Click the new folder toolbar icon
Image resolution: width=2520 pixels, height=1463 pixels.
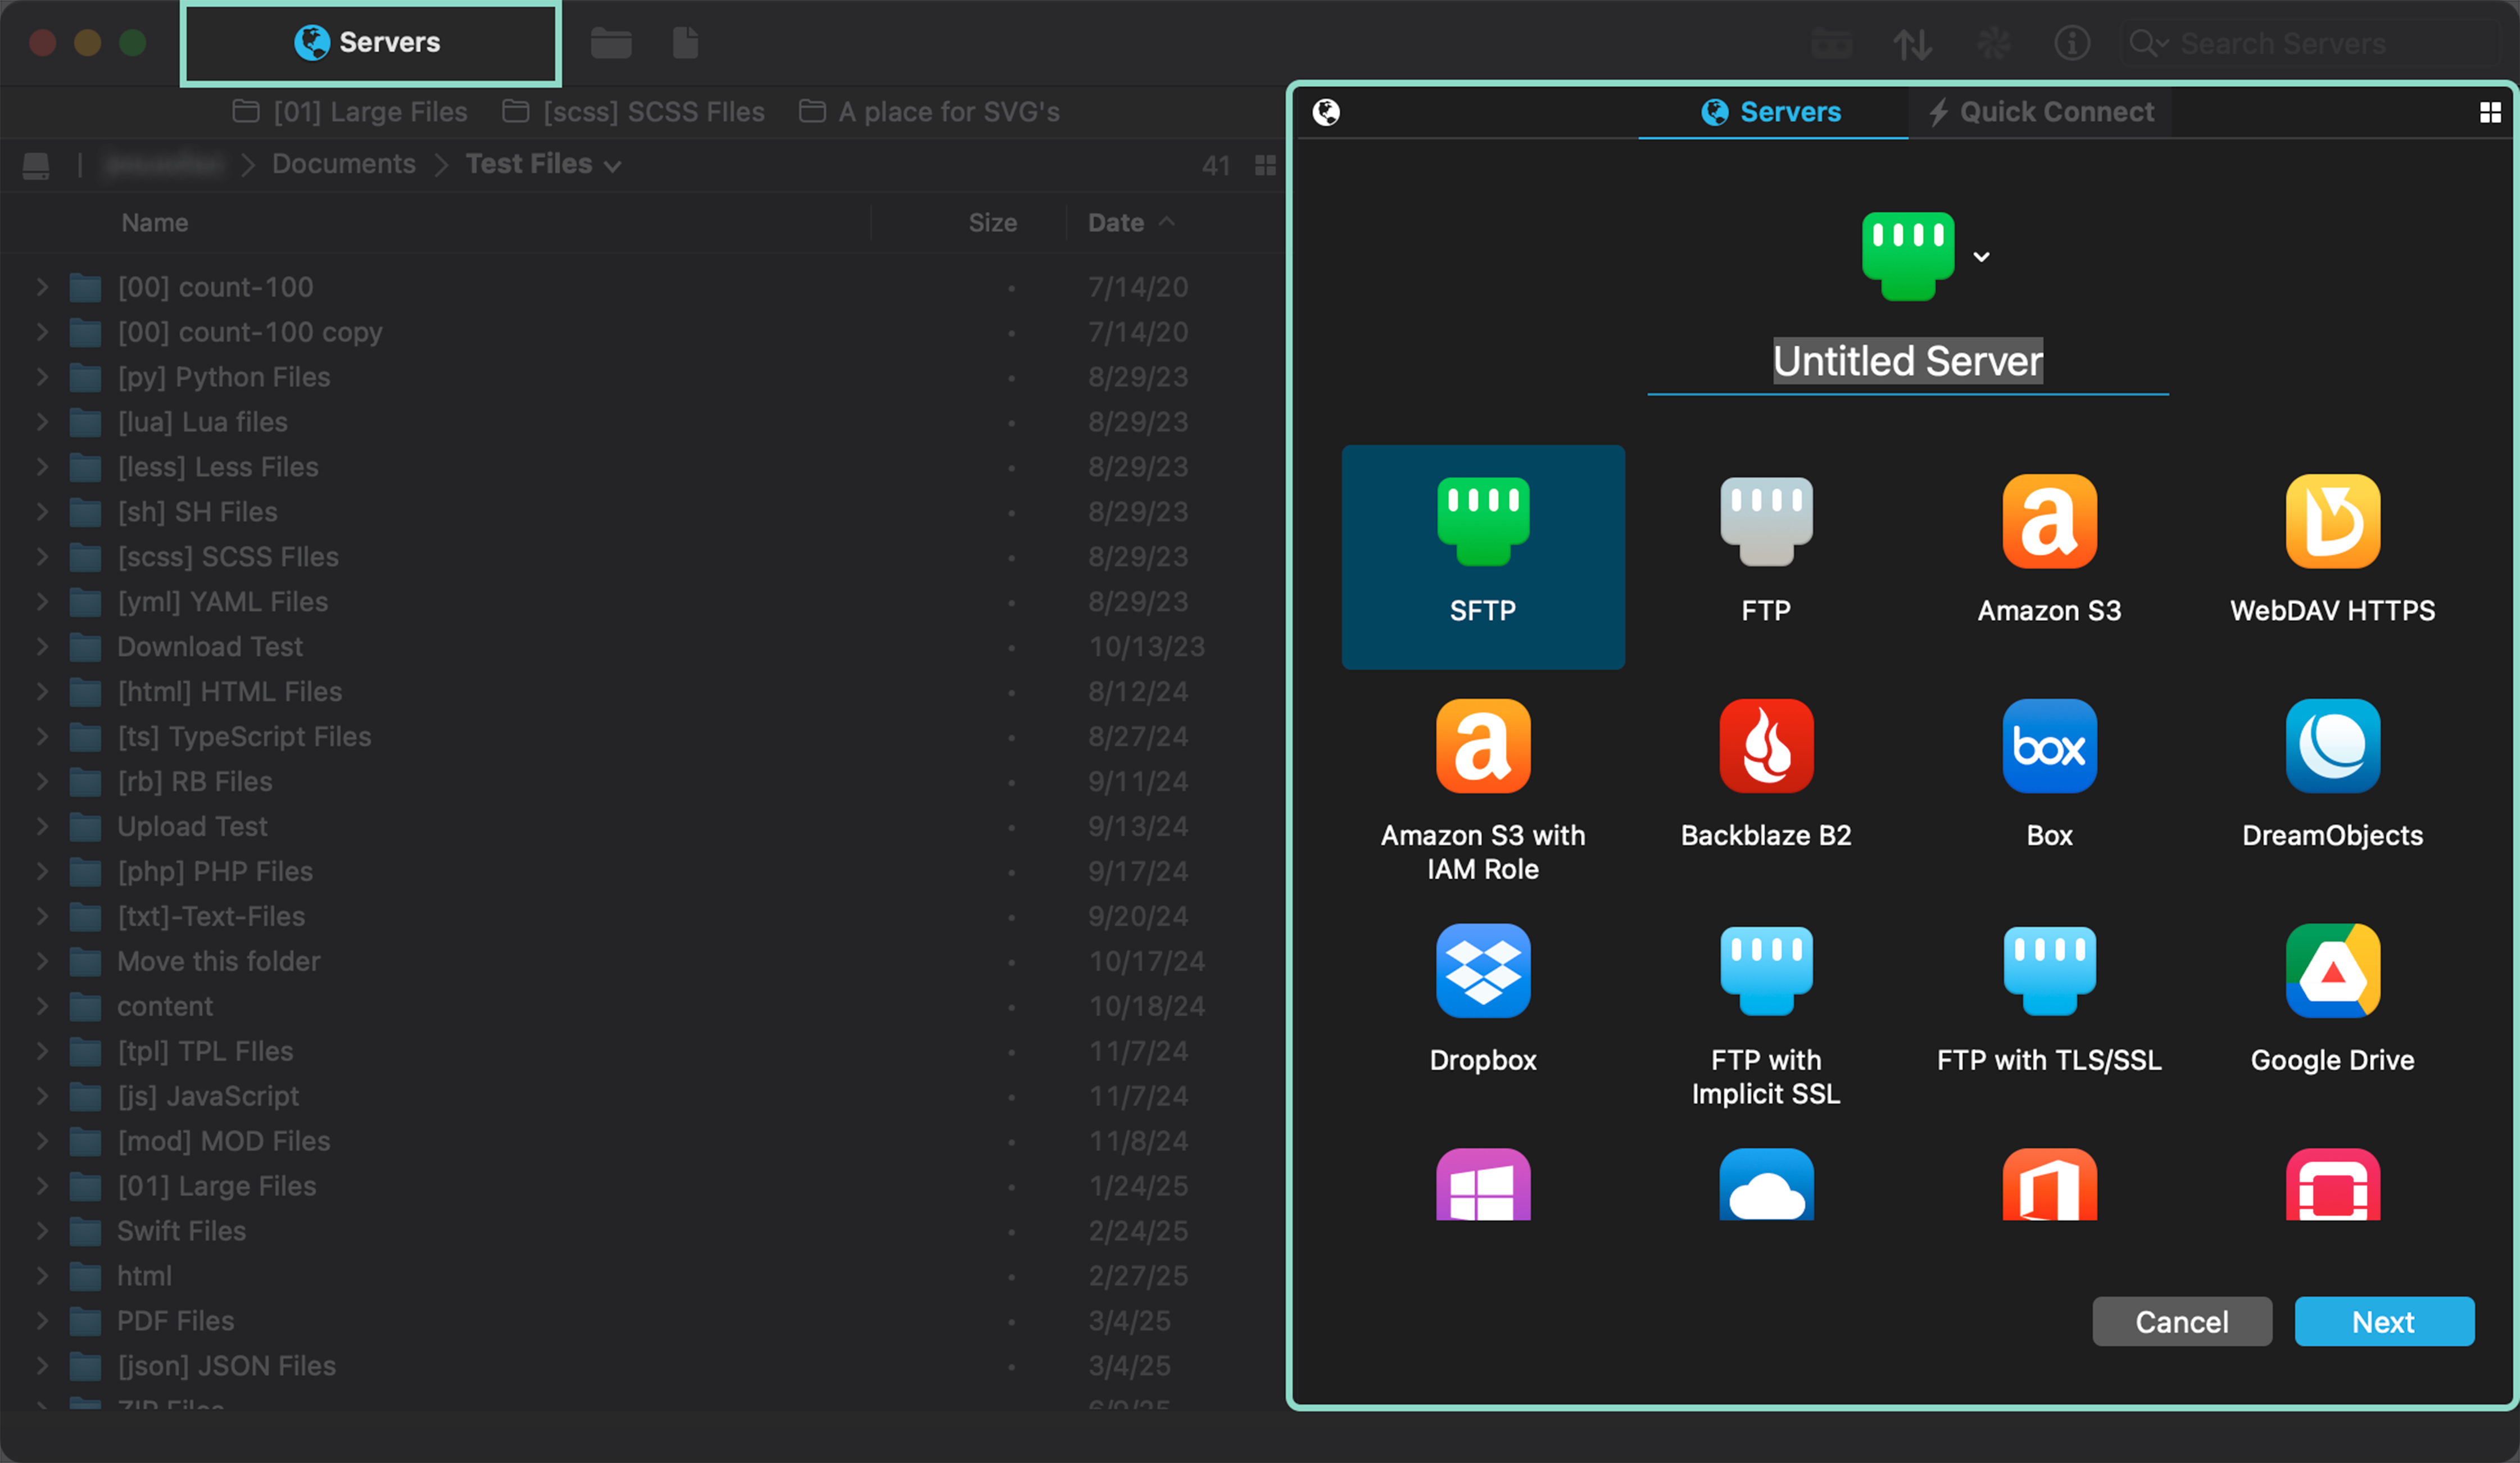click(x=610, y=43)
